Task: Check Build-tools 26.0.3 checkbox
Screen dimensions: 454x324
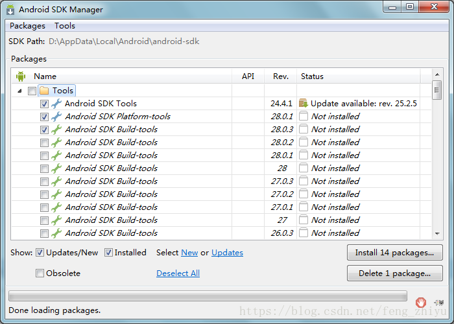Action: pyautogui.click(x=44, y=233)
